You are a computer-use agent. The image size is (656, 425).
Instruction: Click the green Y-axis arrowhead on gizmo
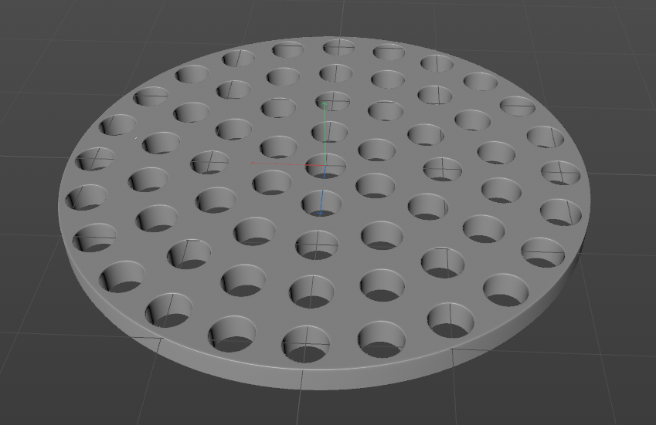click(325, 103)
